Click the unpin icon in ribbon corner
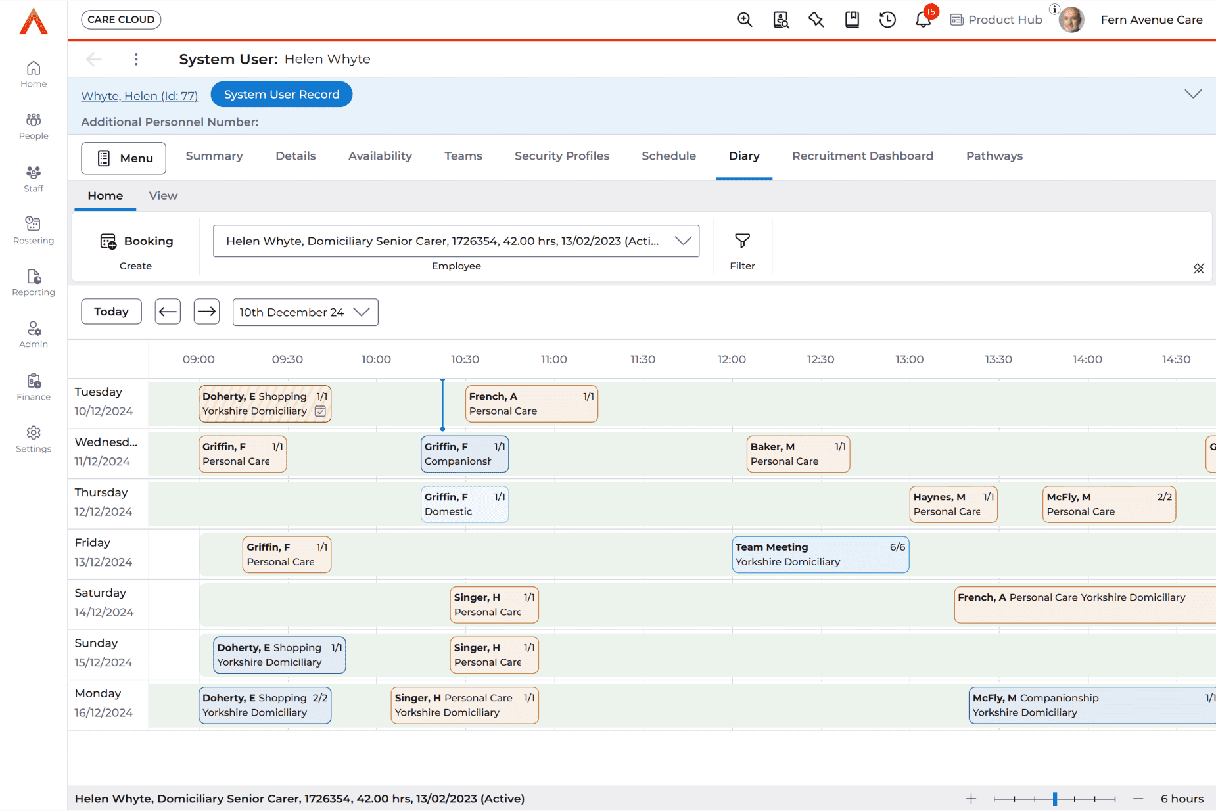Screen dimensions: 1216x811 tap(1198, 268)
